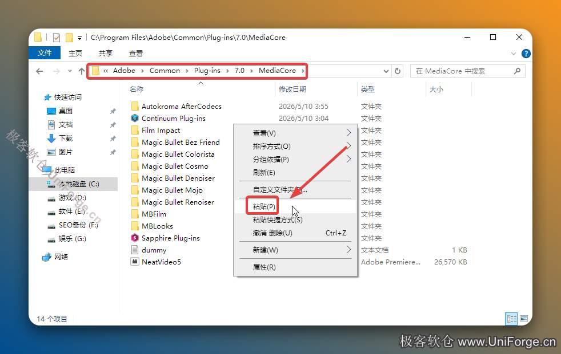
Task: Sort by the 类型 column header
Action: [x=367, y=89]
